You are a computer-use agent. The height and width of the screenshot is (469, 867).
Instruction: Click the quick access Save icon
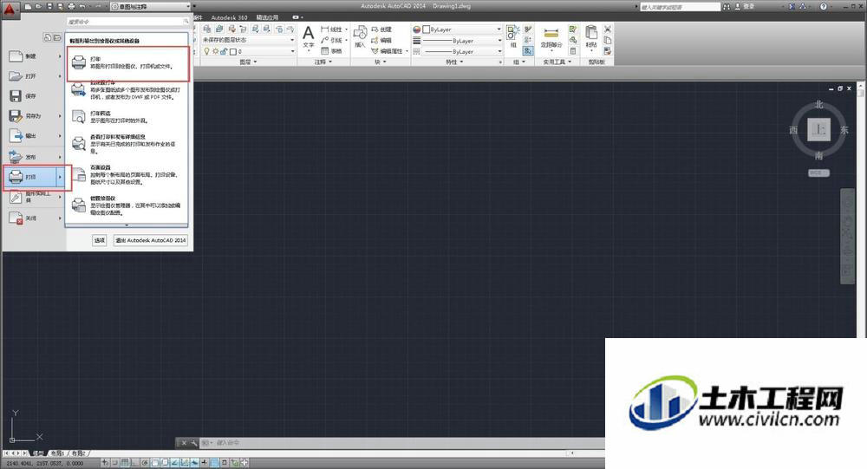[x=49, y=7]
